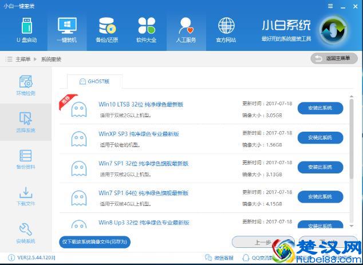Click the 系统重装 breadcrumb item
The width and height of the screenshot is (363, 265).
[51, 60]
